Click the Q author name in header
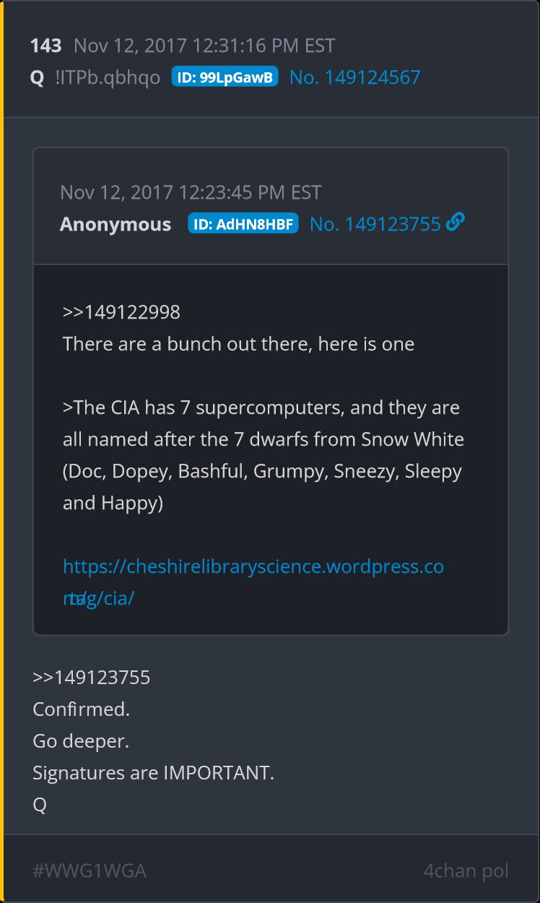This screenshot has height=903, width=540. click(x=38, y=78)
